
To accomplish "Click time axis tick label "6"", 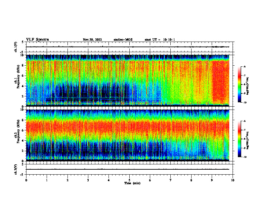I will pyautogui.click(x=150, y=180).
